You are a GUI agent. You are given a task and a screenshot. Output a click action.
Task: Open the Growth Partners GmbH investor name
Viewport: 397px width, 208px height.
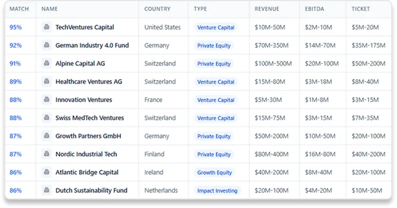coord(88,136)
